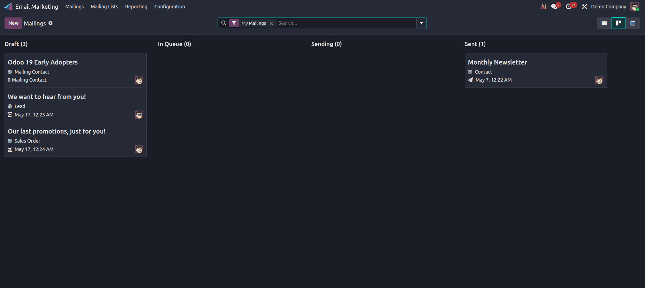Click responsible avatar on Odoo 19 Early Adopters card

click(x=139, y=80)
